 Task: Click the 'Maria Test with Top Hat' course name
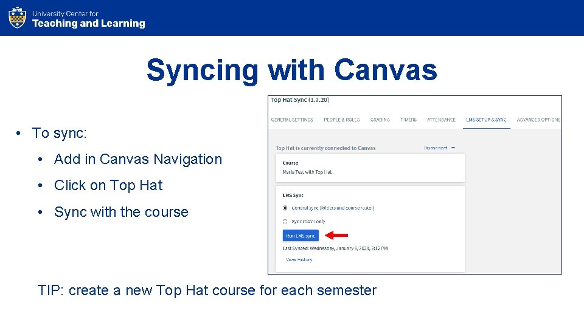pyautogui.click(x=307, y=172)
